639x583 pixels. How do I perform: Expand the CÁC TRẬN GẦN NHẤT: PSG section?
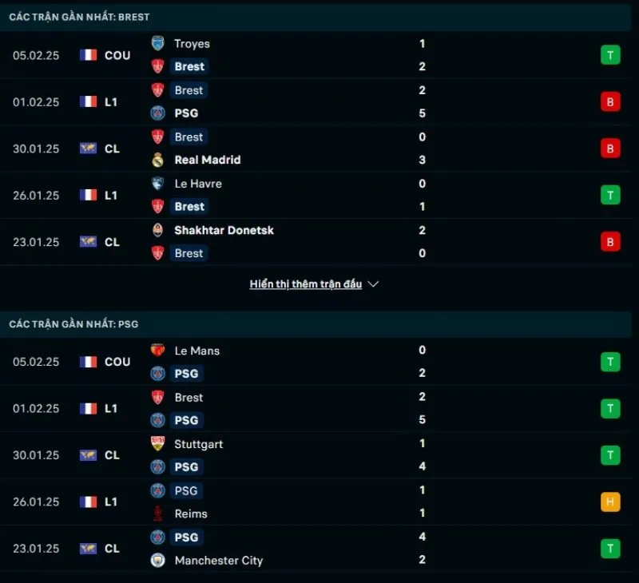(x=73, y=324)
